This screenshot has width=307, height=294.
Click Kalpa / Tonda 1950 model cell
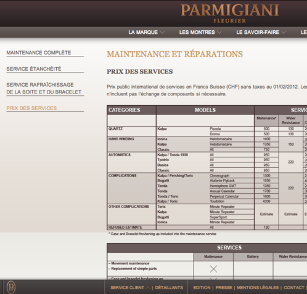173,155
